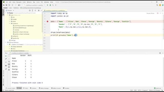Viewport: 164px width, 92px height.
Task: Click the pin tab icon in the Run panel
Action: 6,69
